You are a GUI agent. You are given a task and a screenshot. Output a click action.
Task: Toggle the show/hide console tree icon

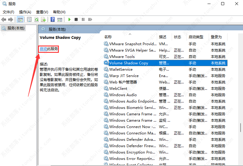[20, 19]
